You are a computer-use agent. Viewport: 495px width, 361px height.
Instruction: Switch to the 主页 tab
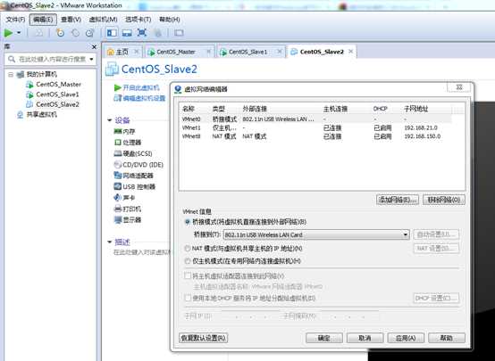click(x=122, y=52)
